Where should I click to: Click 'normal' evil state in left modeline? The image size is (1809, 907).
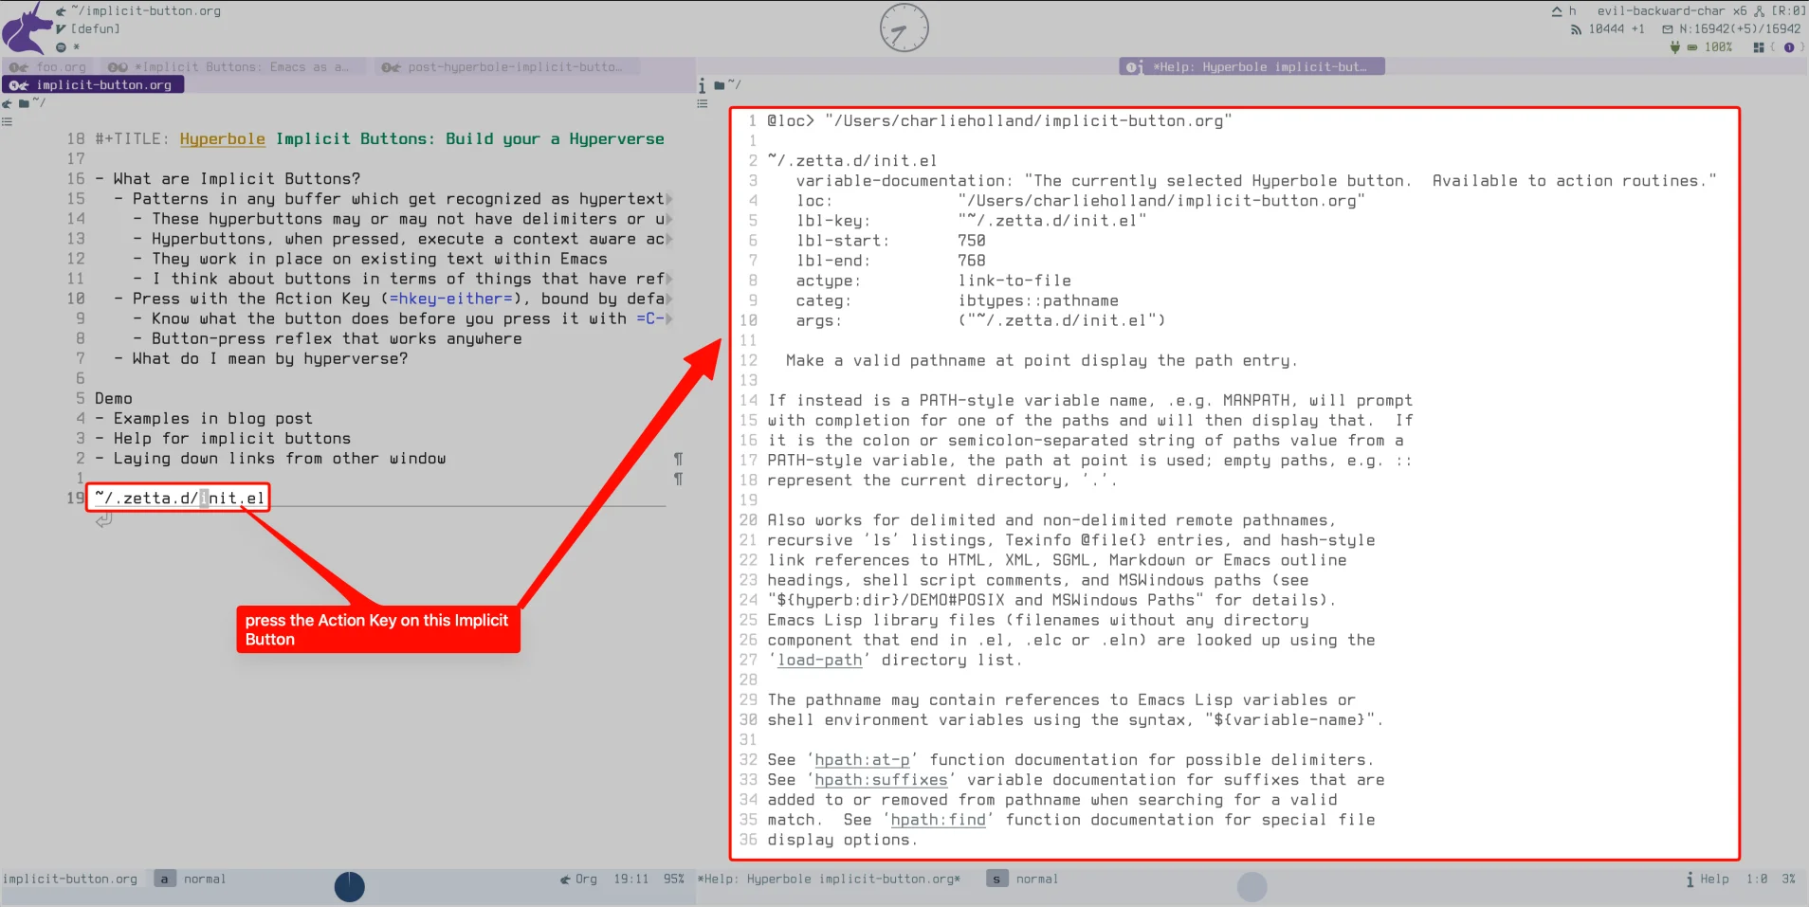[x=205, y=879]
